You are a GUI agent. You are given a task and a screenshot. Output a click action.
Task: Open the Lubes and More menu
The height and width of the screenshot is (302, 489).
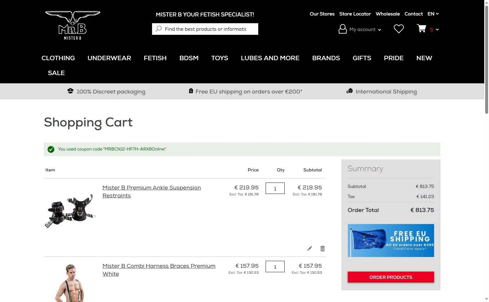click(x=270, y=58)
